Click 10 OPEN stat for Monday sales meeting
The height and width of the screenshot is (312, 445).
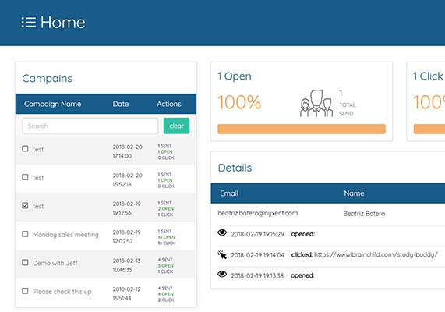(x=167, y=237)
